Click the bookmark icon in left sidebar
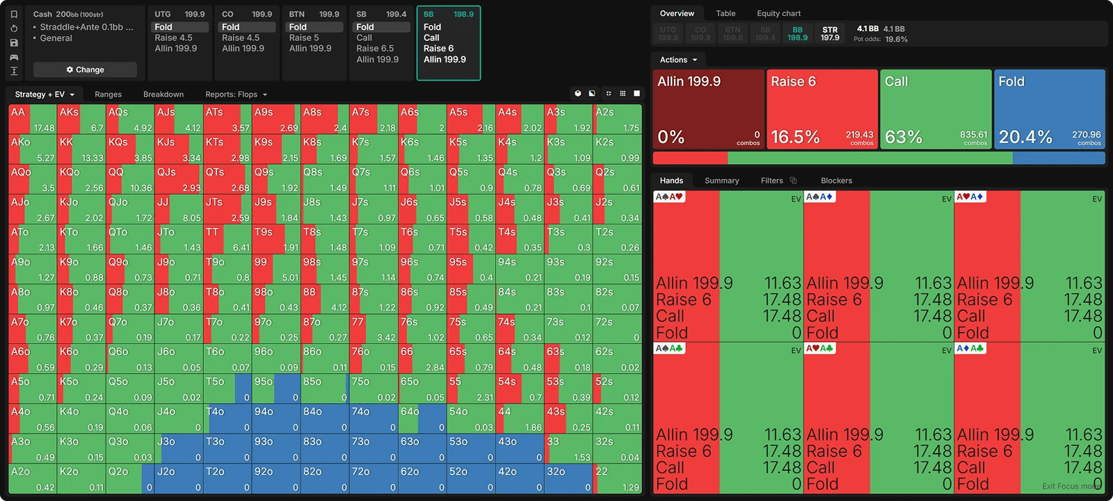The image size is (1113, 501). [14, 14]
